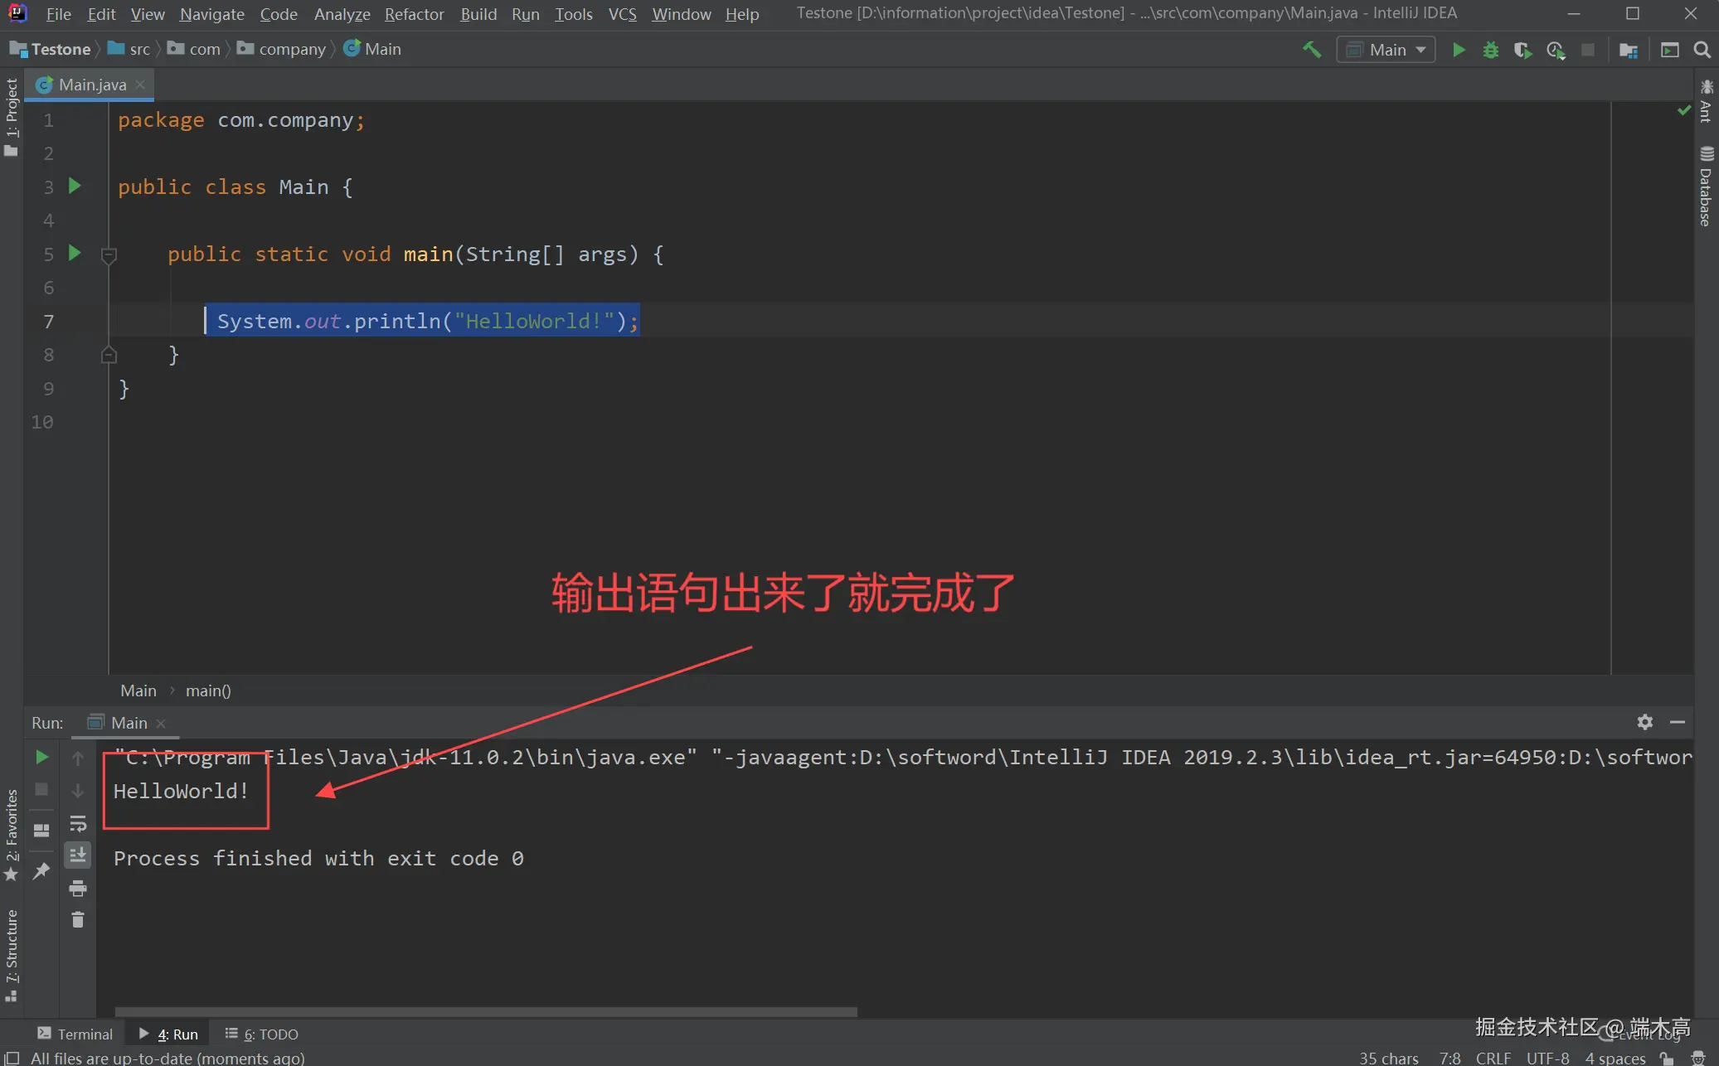Viewport: 1719px width, 1066px height.
Task: Toggle soft-wrap in the Run console
Action: pos(79,823)
